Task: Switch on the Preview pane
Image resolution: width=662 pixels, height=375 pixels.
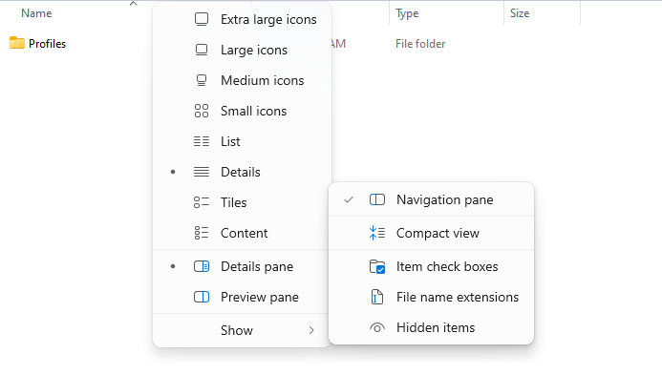Action: pos(242,298)
